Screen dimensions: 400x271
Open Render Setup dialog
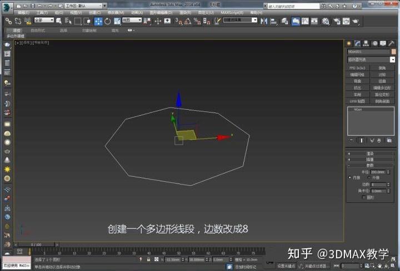point(337,22)
